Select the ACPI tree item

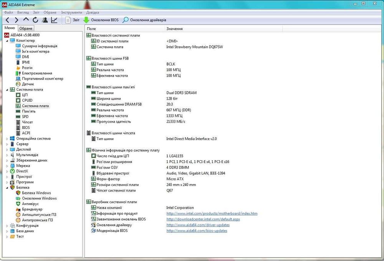point(23,133)
